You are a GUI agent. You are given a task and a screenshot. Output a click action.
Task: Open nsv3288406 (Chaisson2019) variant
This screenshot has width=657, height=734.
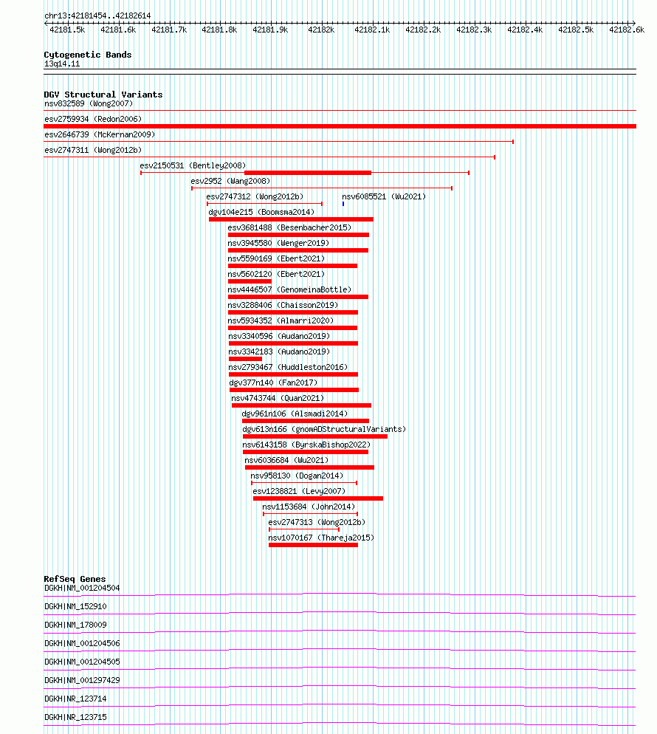[x=283, y=305]
